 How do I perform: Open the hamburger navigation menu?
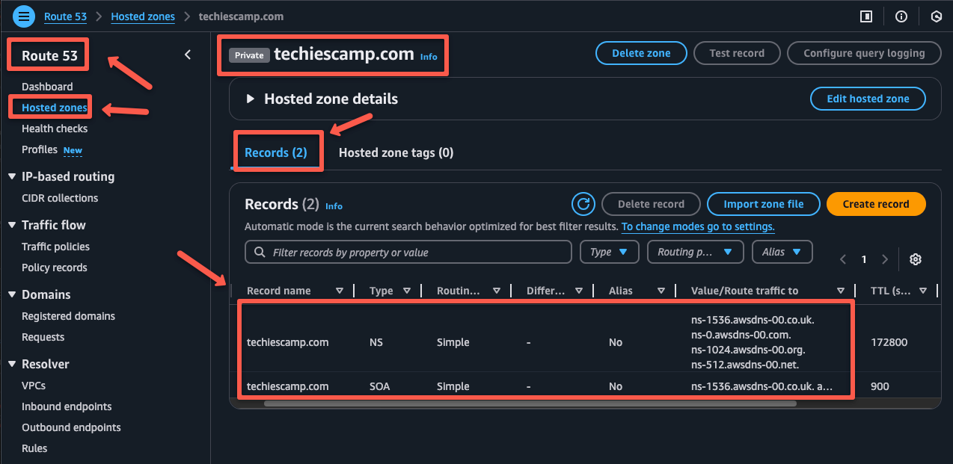[x=22, y=16]
